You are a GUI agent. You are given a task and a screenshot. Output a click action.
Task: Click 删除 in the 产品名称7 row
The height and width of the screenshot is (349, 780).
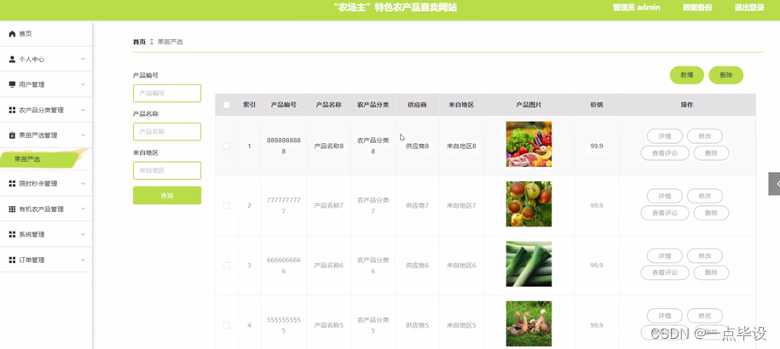pos(711,213)
